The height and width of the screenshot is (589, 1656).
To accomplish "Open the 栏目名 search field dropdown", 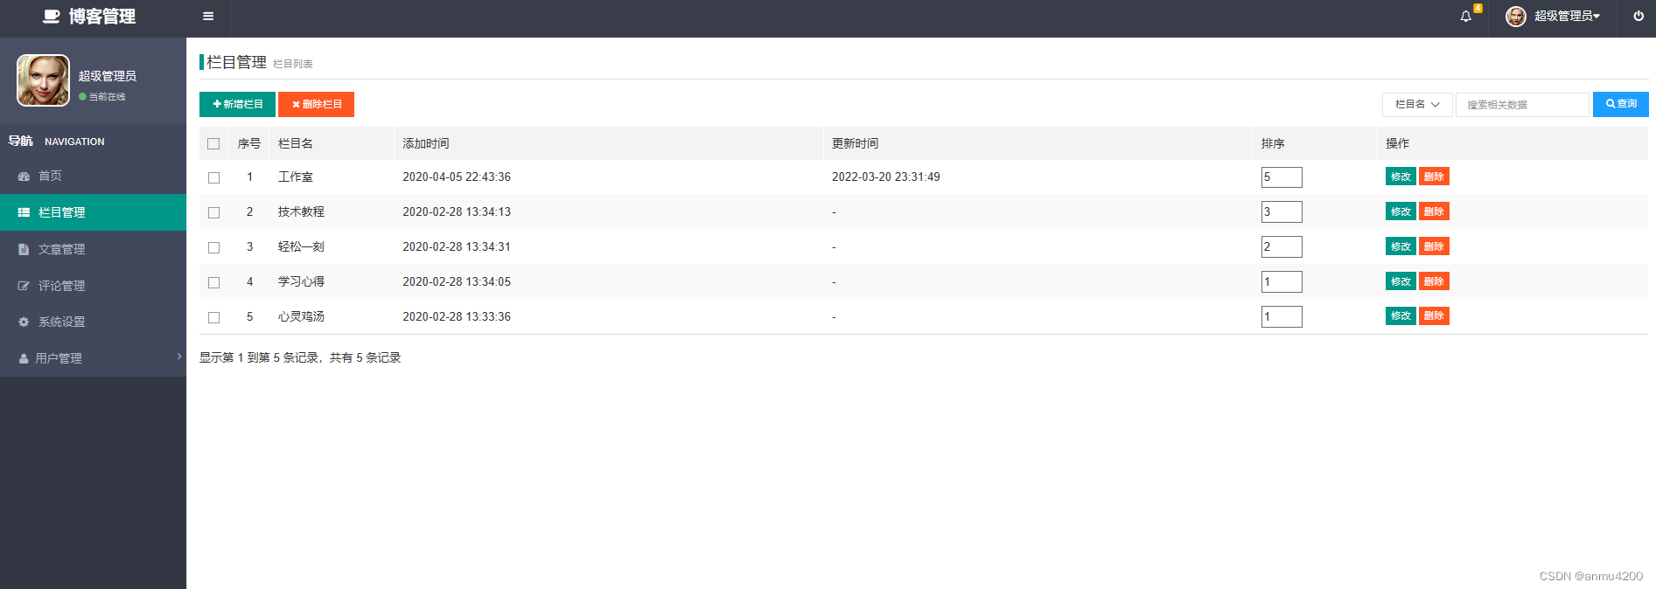I will [1417, 104].
